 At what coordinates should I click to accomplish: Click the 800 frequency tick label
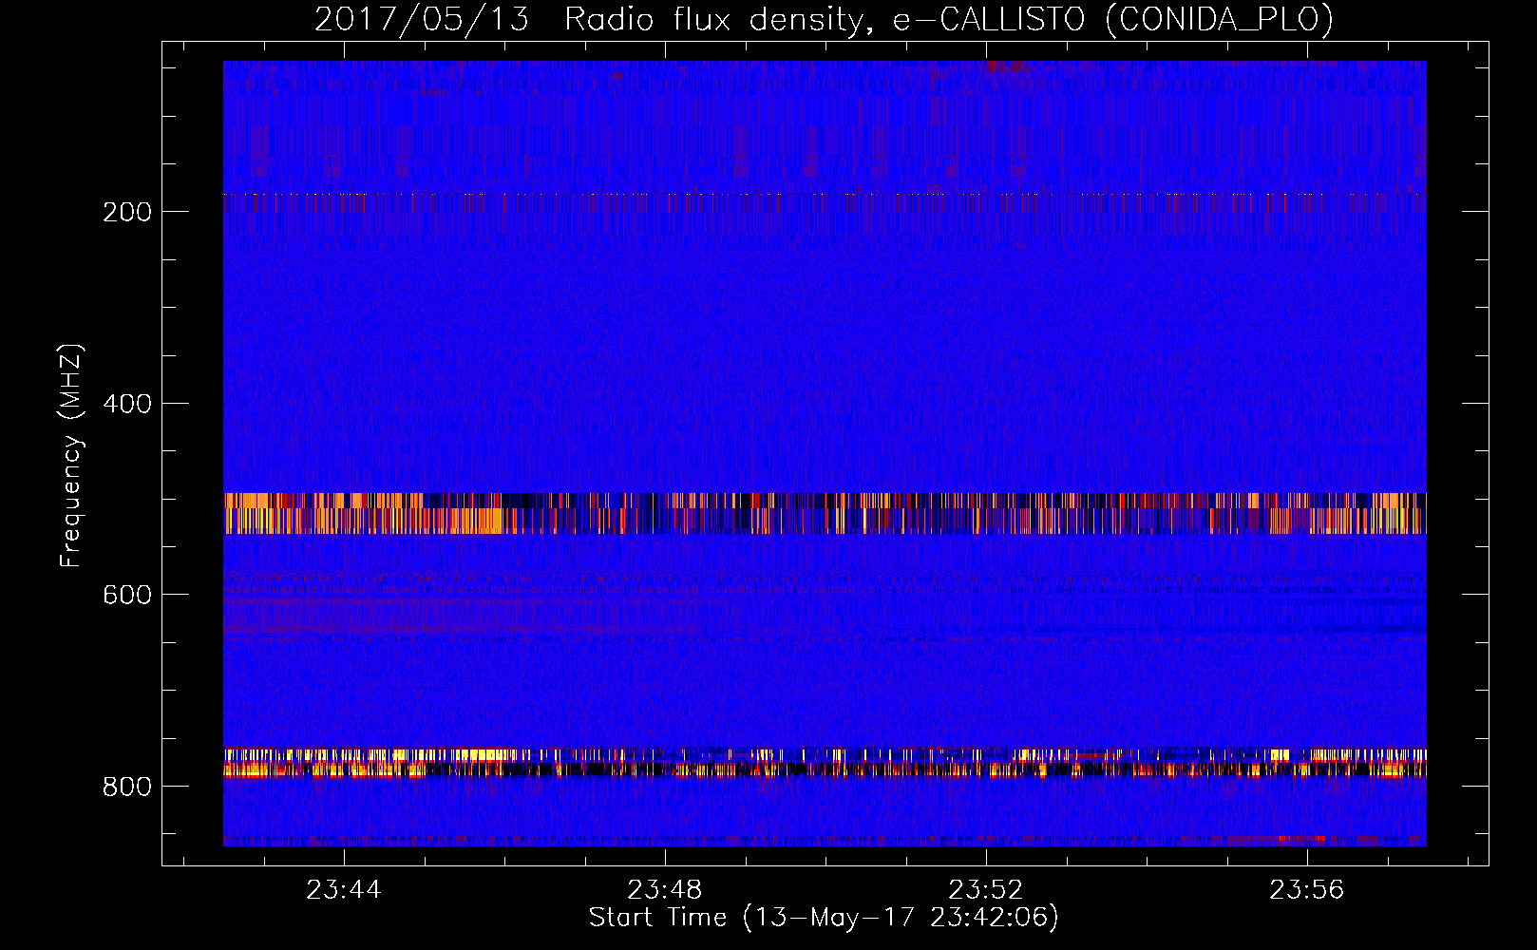coord(127,787)
